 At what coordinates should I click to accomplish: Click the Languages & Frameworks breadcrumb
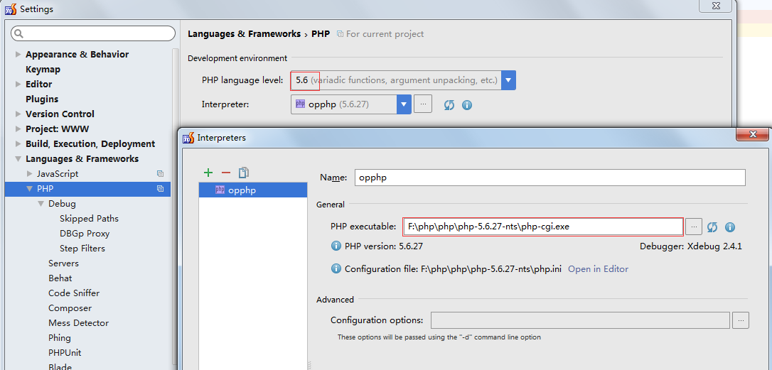pos(245,34)
